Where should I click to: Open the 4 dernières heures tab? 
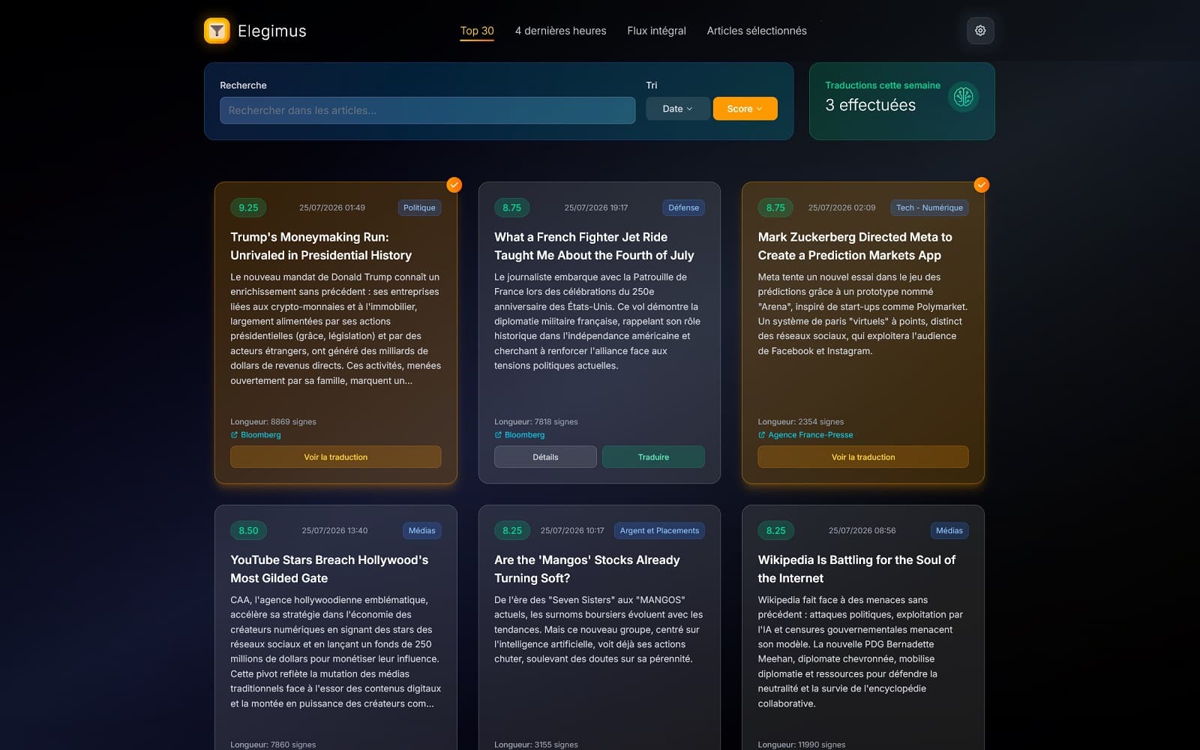coord(560,31)
